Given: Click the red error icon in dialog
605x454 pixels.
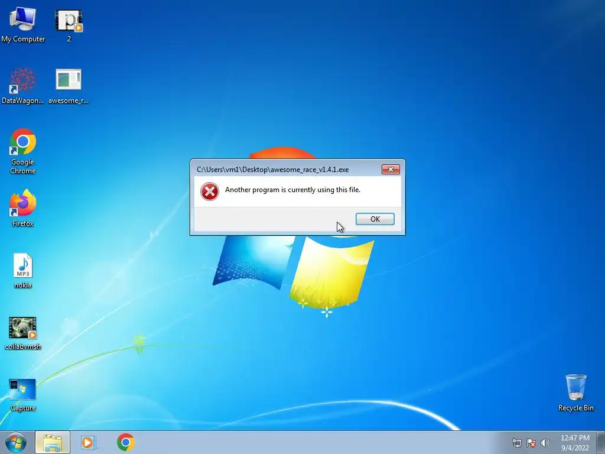Looking at the screenshot, I should point(210,192).
